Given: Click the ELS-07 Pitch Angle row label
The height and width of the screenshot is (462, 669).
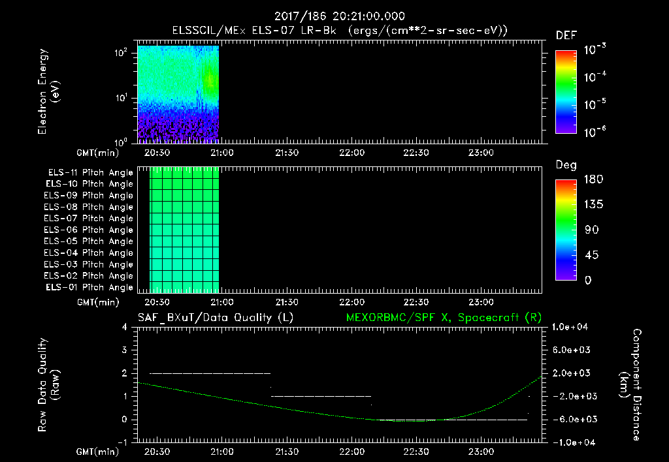Looking at the screenshot, I should click(88, 219).
